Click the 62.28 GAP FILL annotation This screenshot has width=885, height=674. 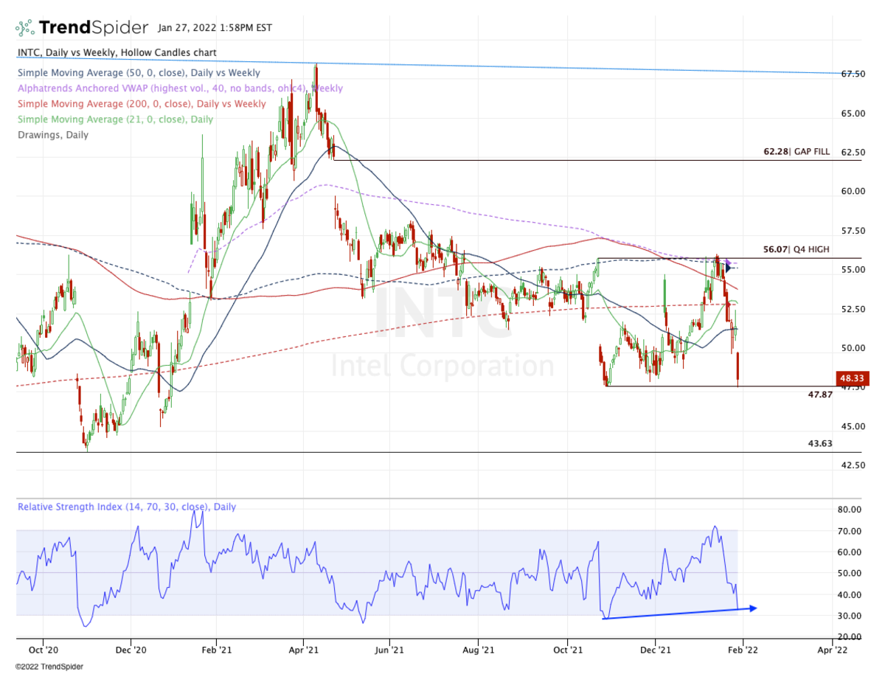796,151
